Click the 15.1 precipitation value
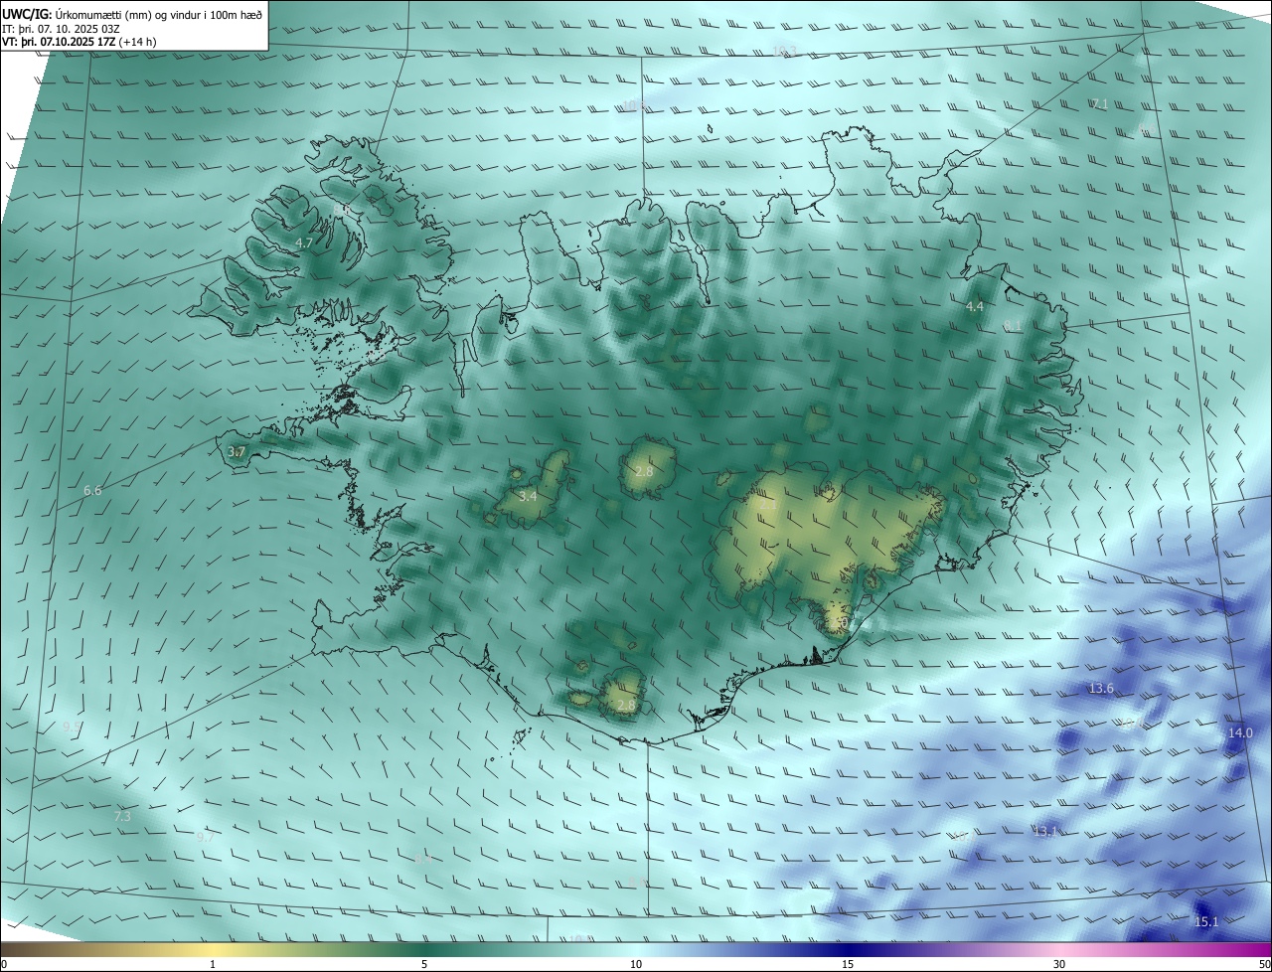 1205,922
